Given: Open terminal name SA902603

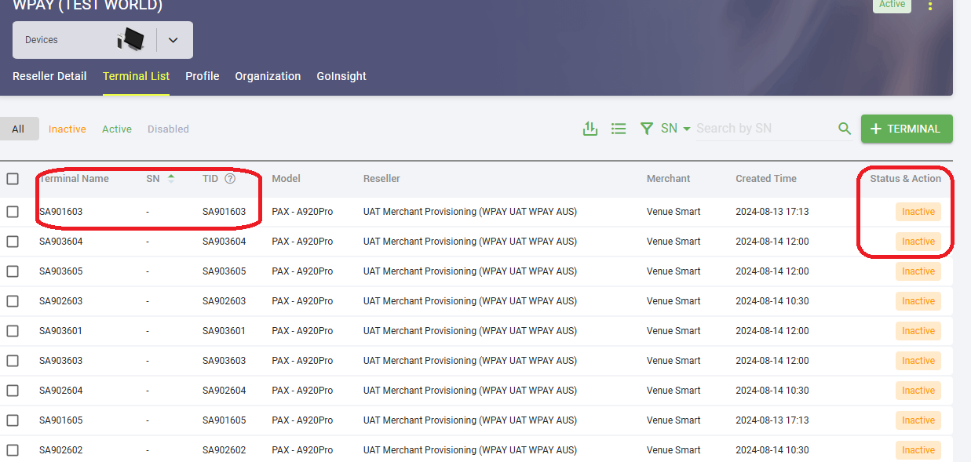Looking at the screenshot, I should click(x=61, y=301).
